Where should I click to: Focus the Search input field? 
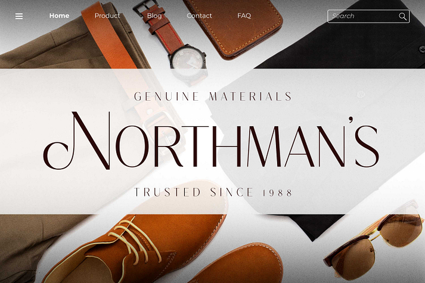click(368, 16)
